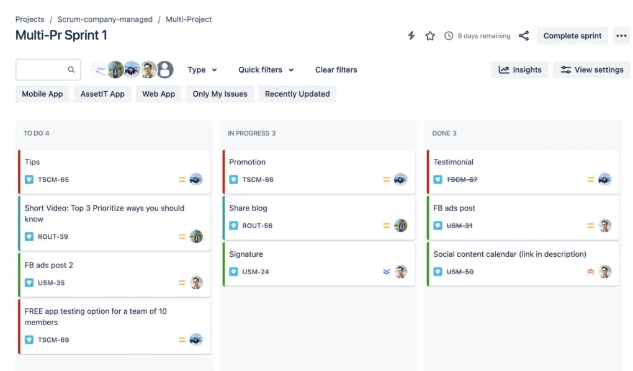Open the Insights panel
Viewport: 633px width, 371px height.
click(519, 69)
